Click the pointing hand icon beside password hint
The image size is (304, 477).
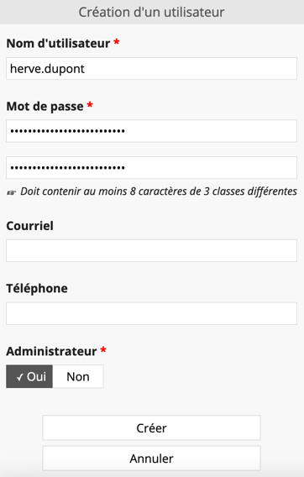[11, 193]
